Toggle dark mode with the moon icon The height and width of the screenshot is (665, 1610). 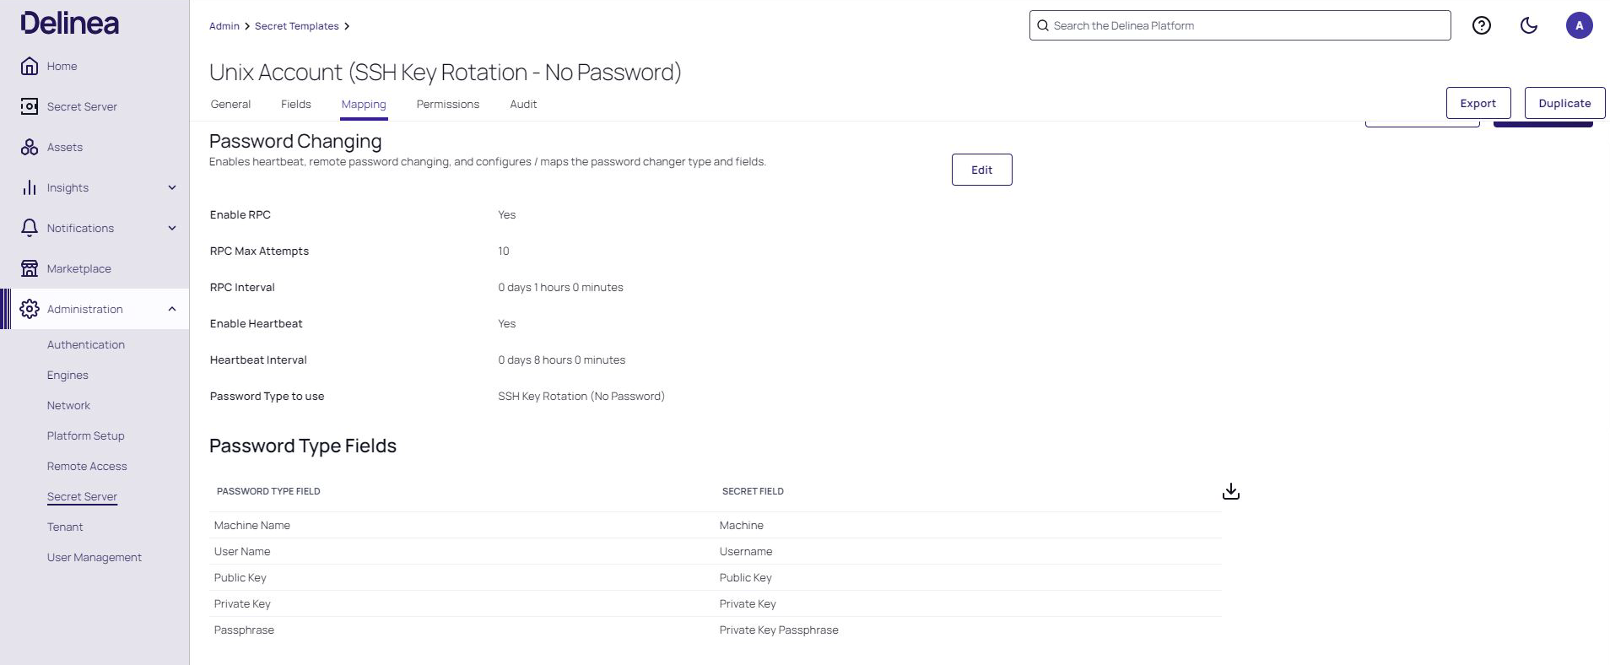click(x=1529, y=25)
